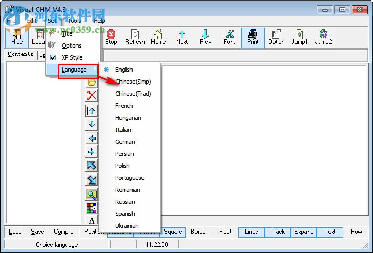Toggle the Track button
Viewport: 373px width, 253px height.
click(x=278, y=232)
